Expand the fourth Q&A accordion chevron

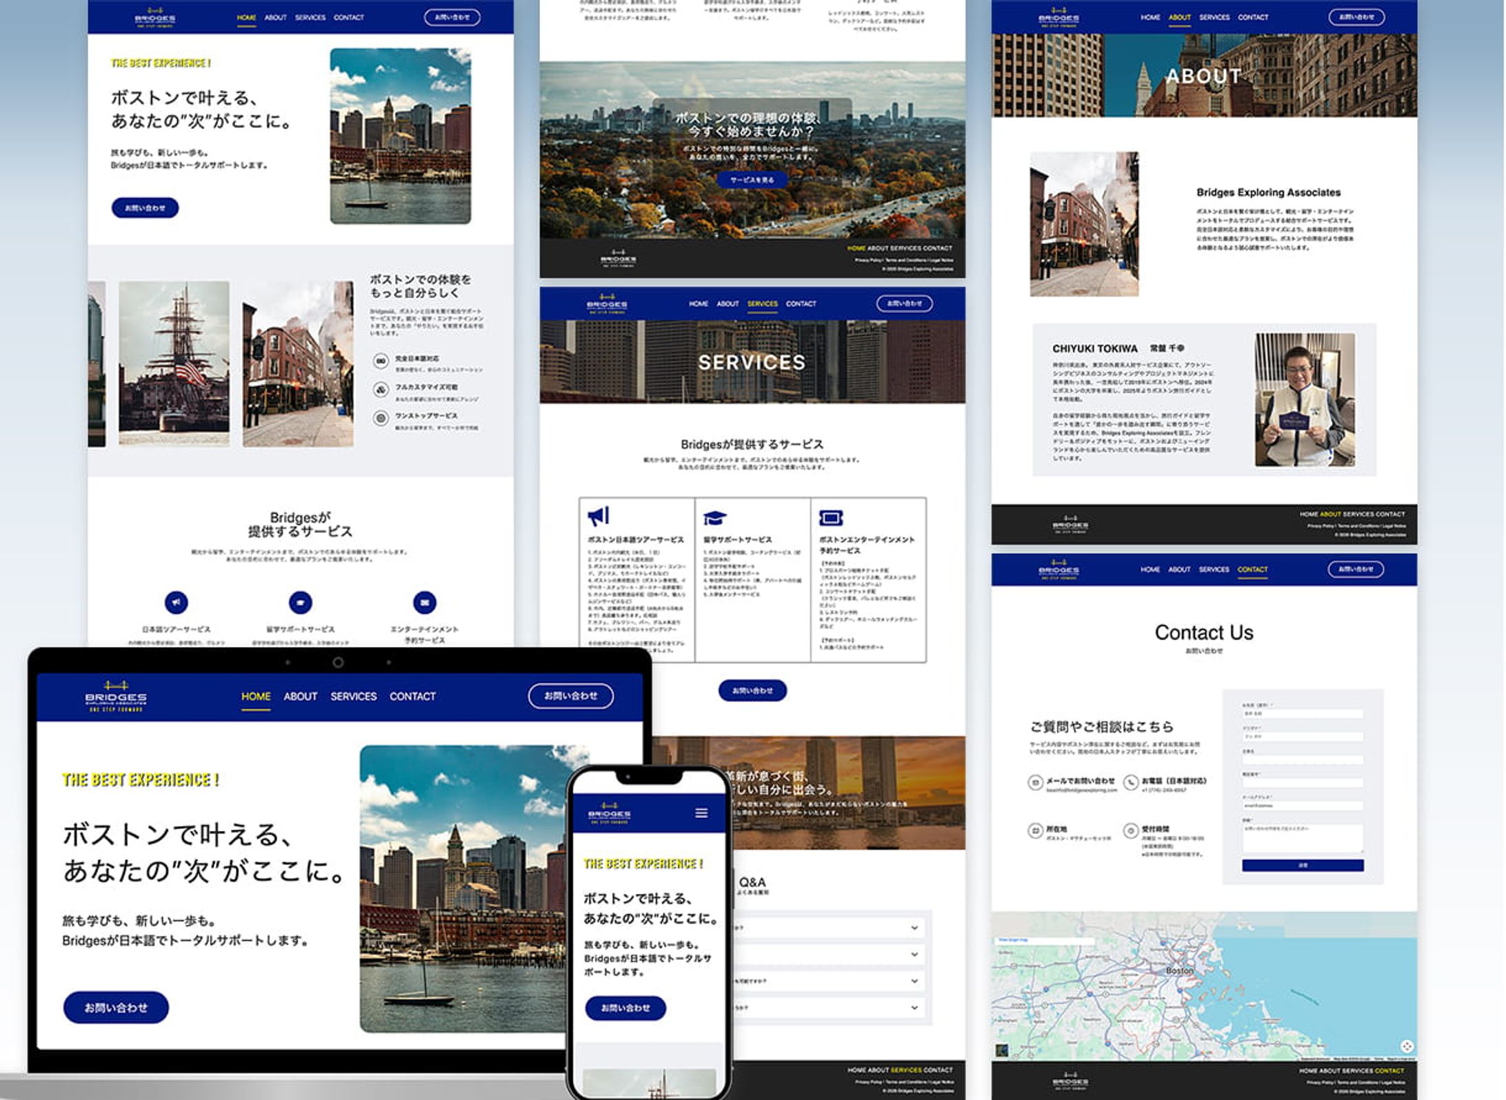pyautogui.click(x=914, y=1008)
